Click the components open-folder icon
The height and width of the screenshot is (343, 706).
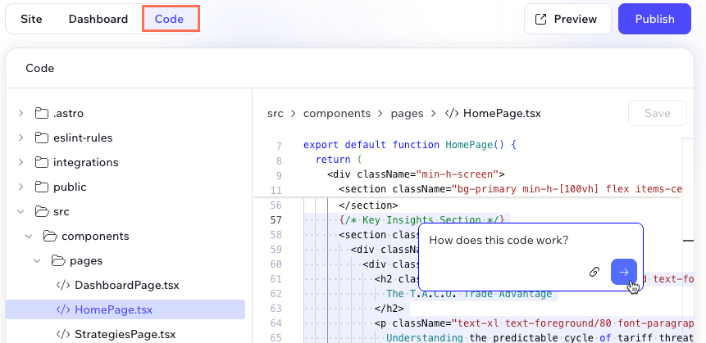pos(50,236)
